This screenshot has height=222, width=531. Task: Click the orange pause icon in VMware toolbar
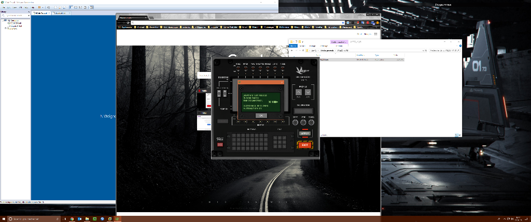(39, 7)
